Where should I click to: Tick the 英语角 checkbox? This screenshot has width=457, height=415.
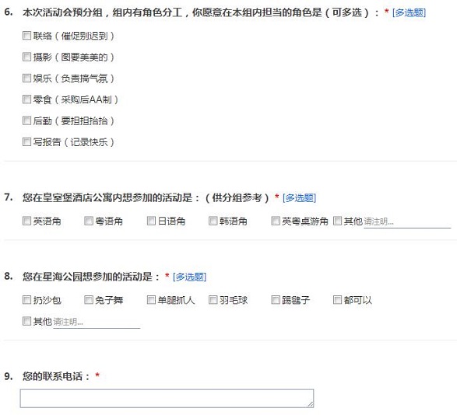tap(26, 221)
